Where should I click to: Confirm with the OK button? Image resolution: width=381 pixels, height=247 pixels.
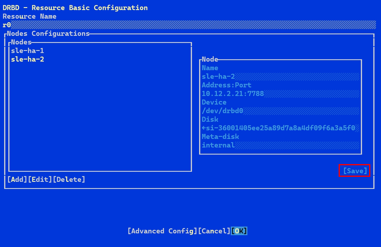239,231
